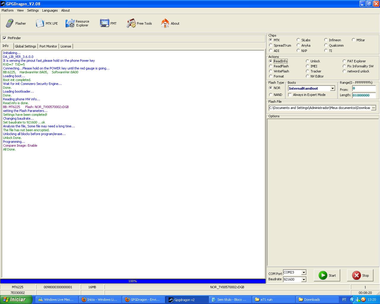This screenshot has width=380, height=304.
Task: Choose the NV Editor action
Action: coord(307,76)
